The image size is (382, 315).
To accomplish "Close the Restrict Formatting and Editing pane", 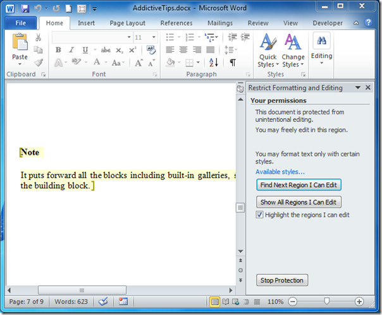I will click(x=368, y=87).
